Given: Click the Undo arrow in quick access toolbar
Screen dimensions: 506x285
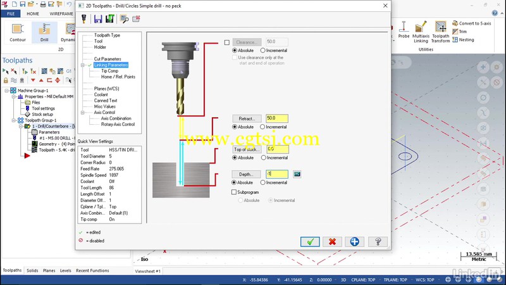Looking at the screenshot, I should tap(69, 4).
